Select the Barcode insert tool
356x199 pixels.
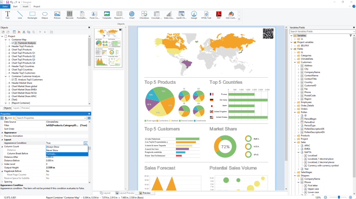[70, 15]
